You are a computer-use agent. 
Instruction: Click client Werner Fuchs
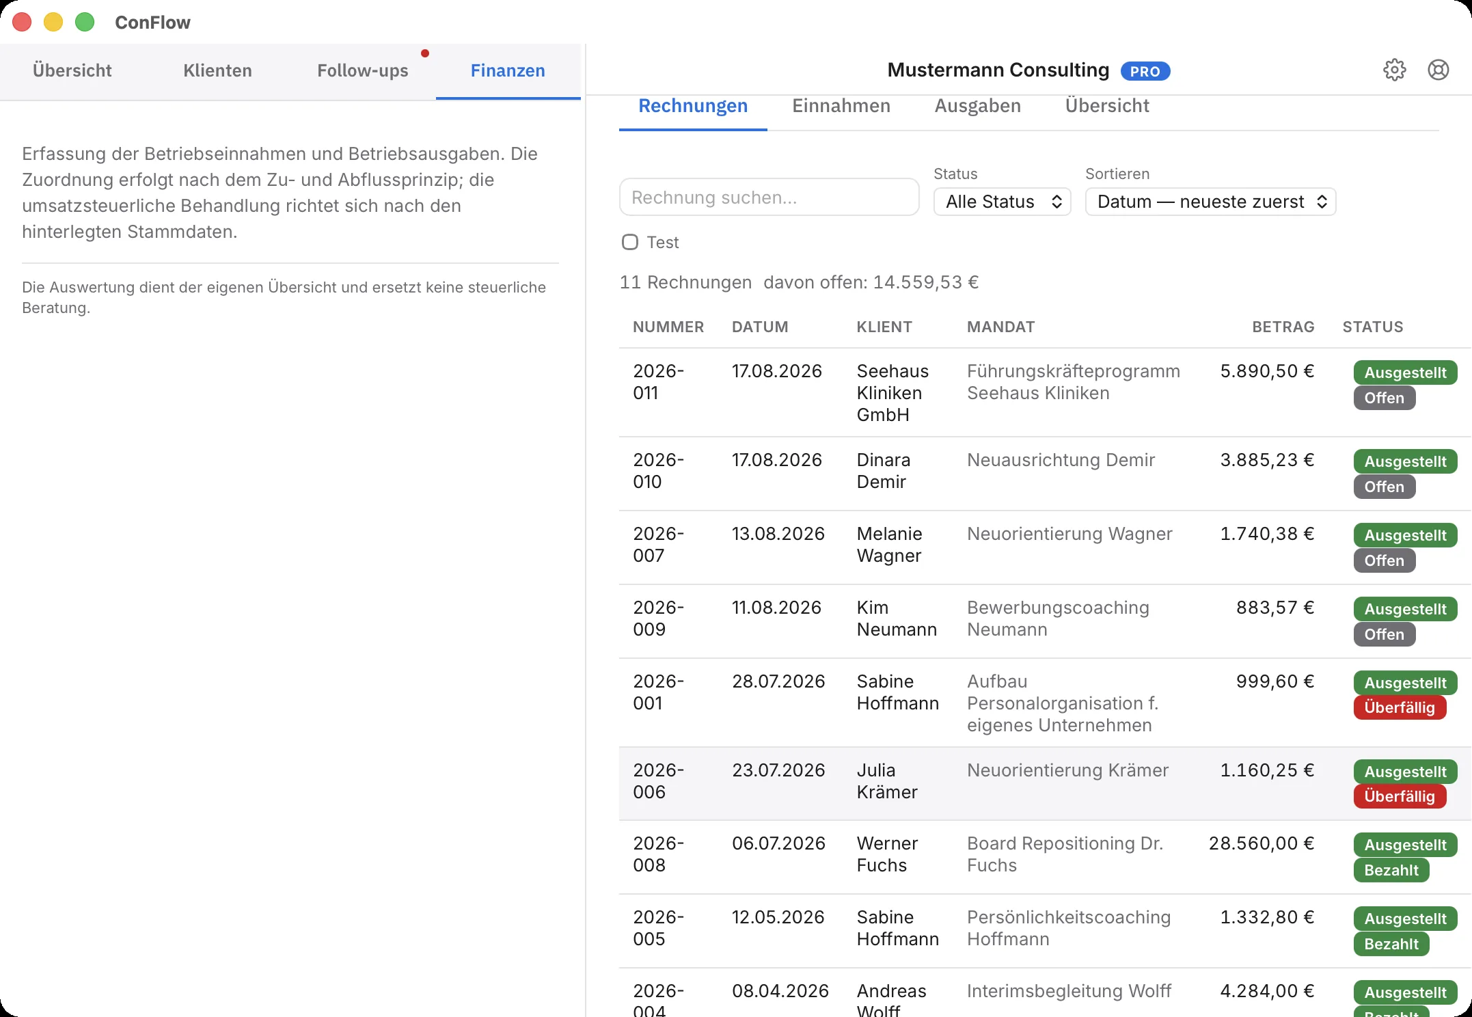click(887, 854)
